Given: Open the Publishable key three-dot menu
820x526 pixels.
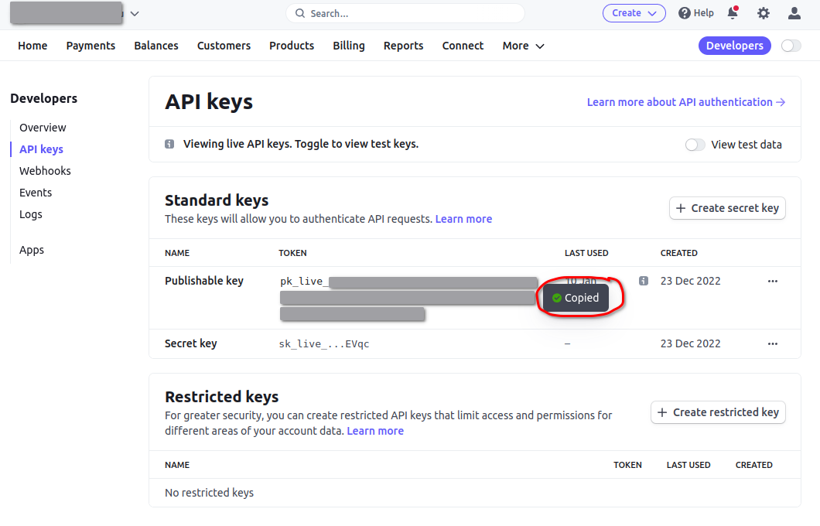Looking at the screenshot, I should (x=772, y=281).
